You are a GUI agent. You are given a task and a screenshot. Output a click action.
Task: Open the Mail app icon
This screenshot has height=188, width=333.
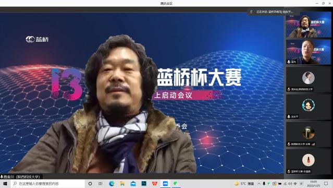133,183
